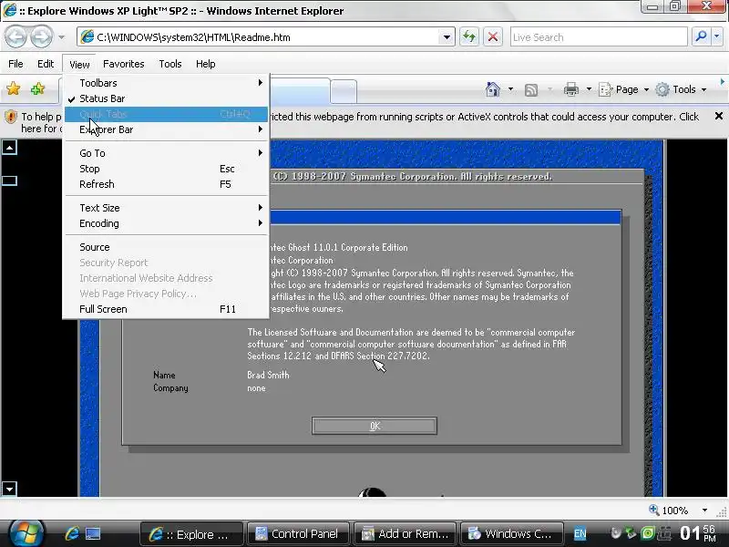The height and width of the screenshot is (547, 729).
Task: Switch to Add or Remove taskbar button
Action: 405,534
